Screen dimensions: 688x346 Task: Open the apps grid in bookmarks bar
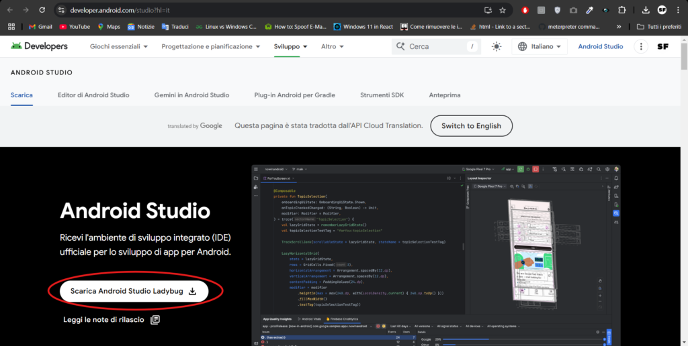(x=11, y=27)
